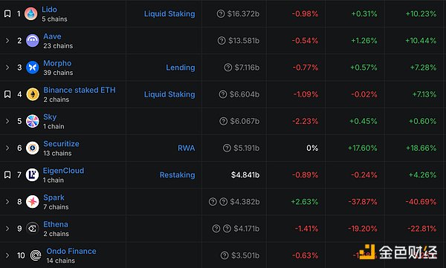Open the RWA category link
This screenshot has width=446, height=268.
[187, 148]
